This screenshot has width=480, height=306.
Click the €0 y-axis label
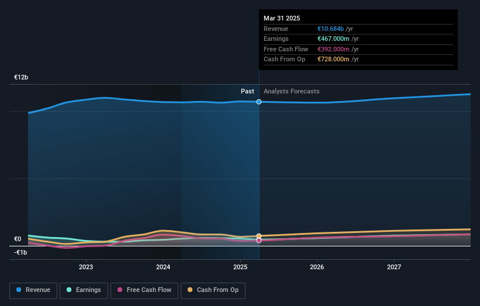(18, 239)
